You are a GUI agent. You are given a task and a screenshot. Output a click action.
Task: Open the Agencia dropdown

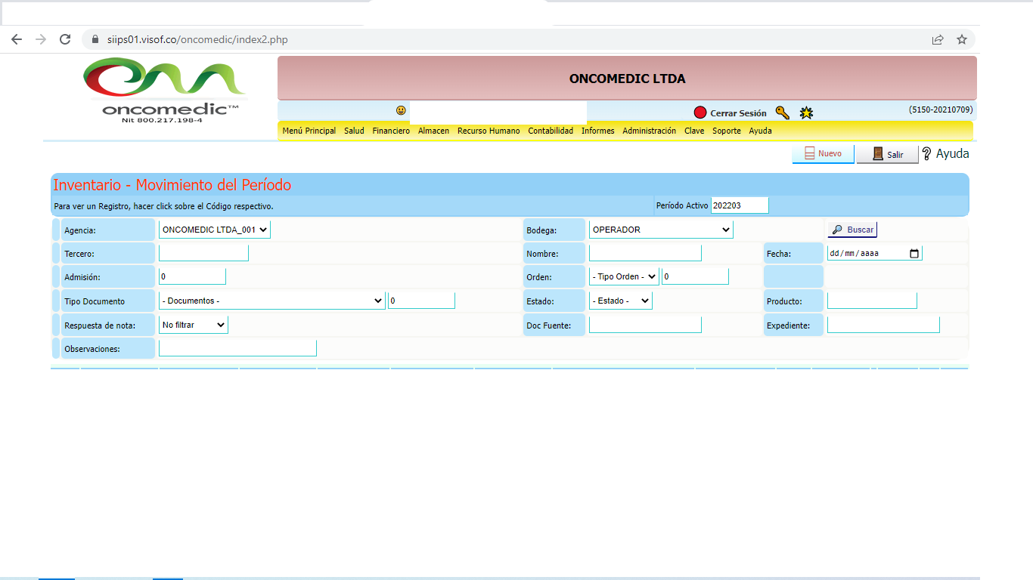pyautogui.click(x=215, y=230)
